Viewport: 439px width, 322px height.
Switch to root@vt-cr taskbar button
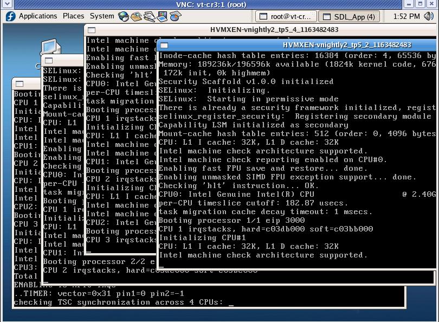(285, 17)
